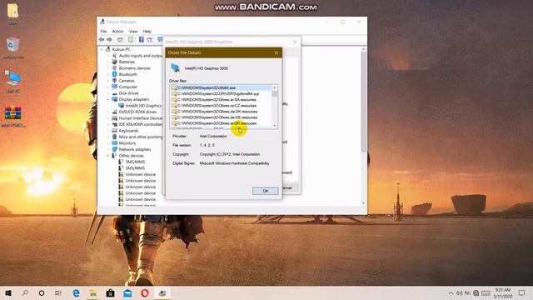Launch Opera browser from the taskbar

(144, 292)
